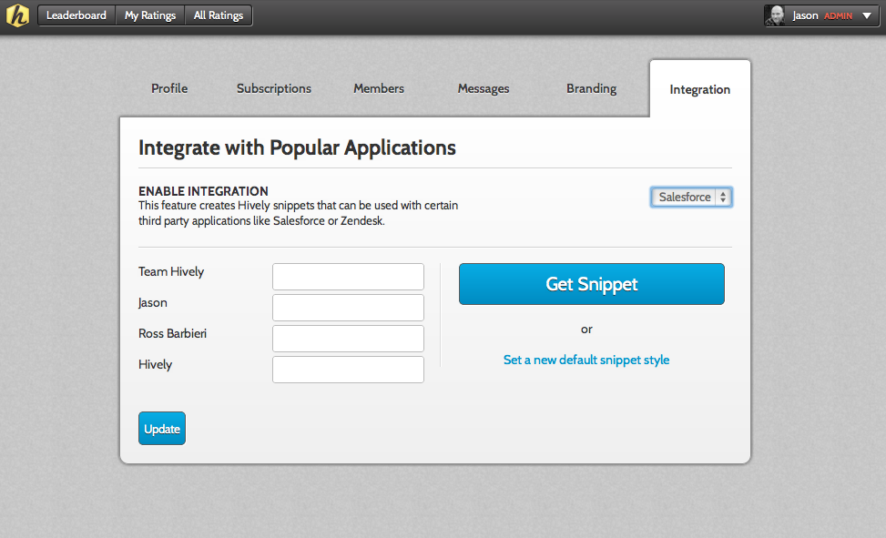Click the red ADMIN label
Image resolution: width=886 pixels, height=538 pixels.
coord(838,16)
